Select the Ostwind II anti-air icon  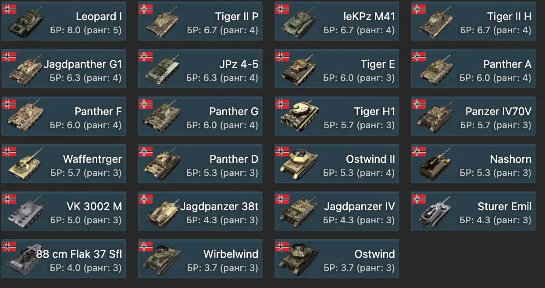(299, 165)
